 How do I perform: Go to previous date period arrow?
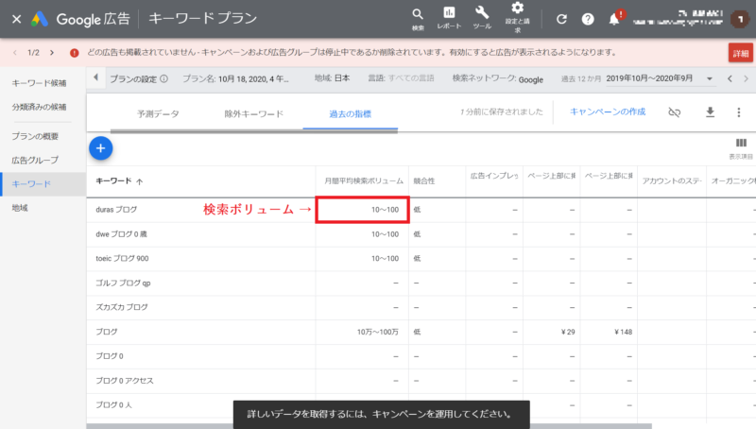point(730,78)
